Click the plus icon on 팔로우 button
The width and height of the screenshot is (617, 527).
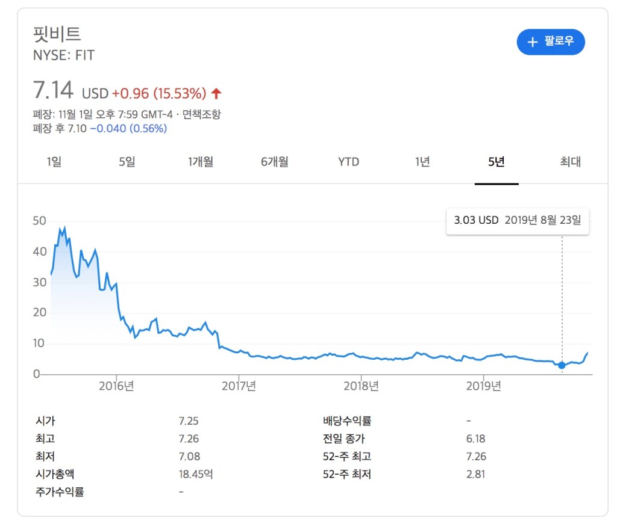[x=532, y=42]
